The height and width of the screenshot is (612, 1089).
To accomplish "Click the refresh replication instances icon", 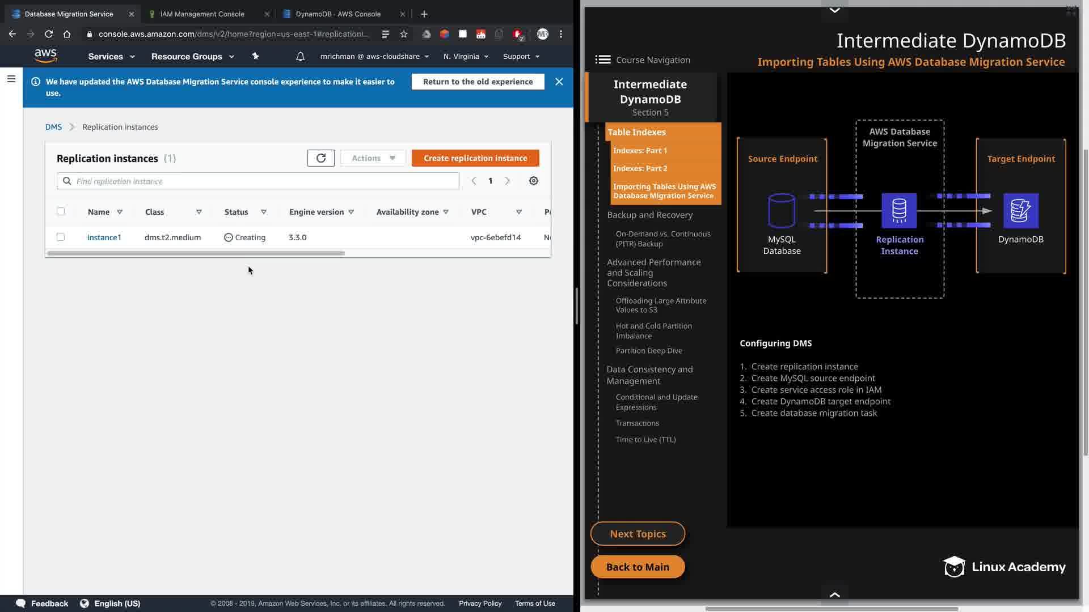I will [x=320, y=158].
